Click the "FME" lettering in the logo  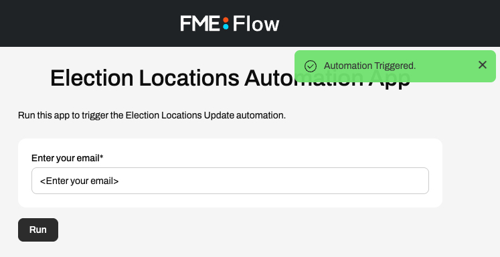tap(200, 23)
